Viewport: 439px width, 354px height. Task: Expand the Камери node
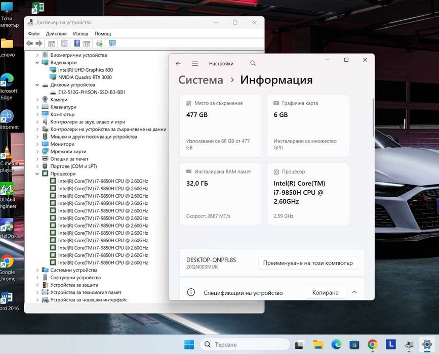point(37,100)
